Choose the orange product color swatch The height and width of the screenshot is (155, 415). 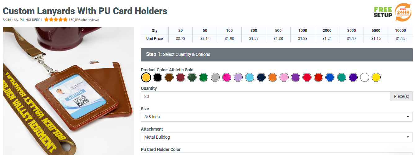[x=272, y=77]
